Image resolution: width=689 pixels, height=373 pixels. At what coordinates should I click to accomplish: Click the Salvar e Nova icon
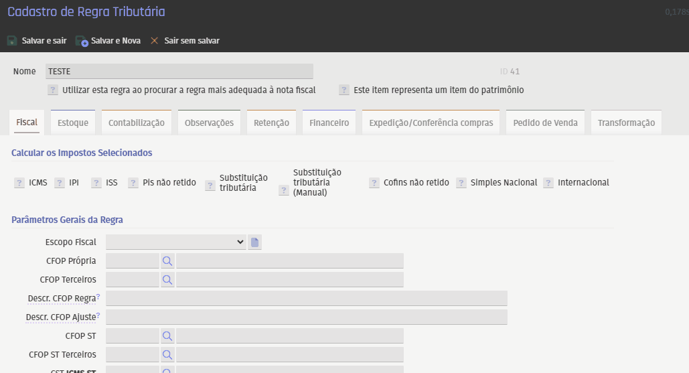(82, 41)
